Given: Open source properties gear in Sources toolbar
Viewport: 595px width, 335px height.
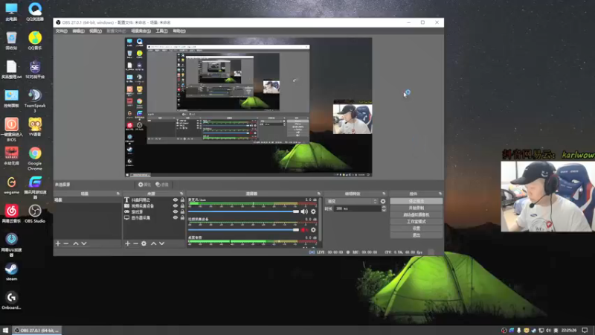Looking at the screenshot, I should [144, 243].
